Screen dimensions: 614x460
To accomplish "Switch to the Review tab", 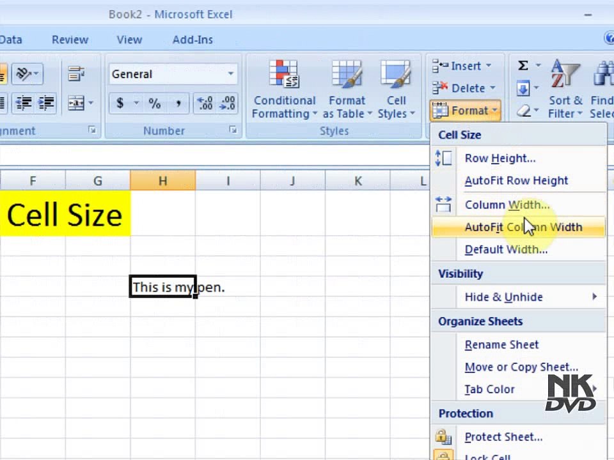I will [70, 40].
